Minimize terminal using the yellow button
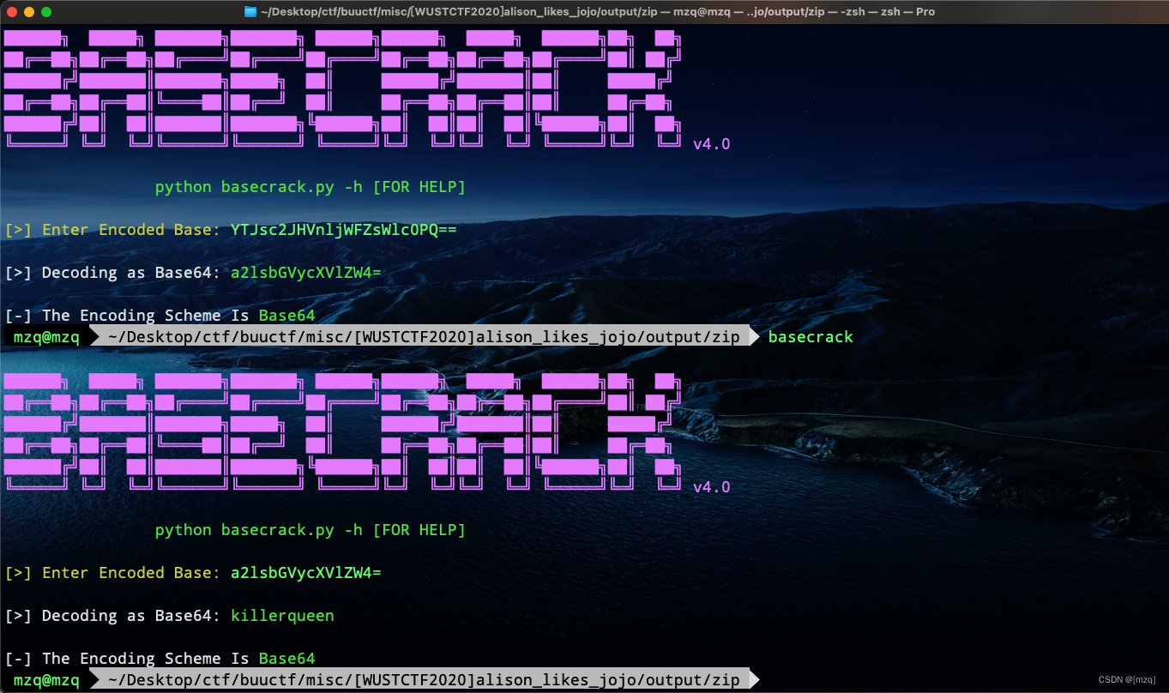 click(29, 12)
